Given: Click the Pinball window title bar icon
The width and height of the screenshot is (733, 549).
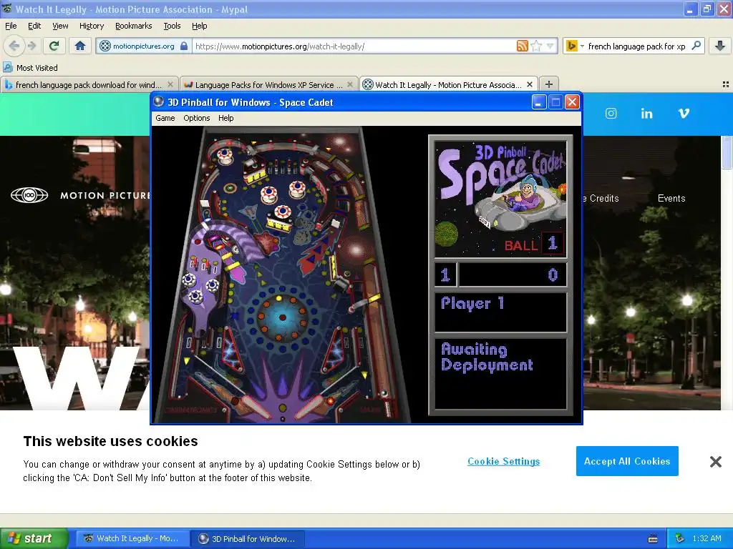Looking at the screenshot, I should coord(159,102).
